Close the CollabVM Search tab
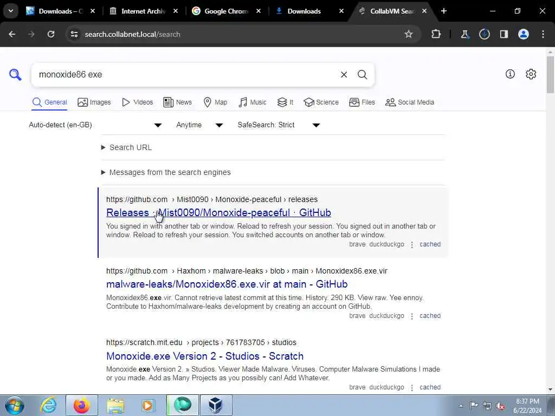The height and width of the screenshot is (416, 555). 424,11
